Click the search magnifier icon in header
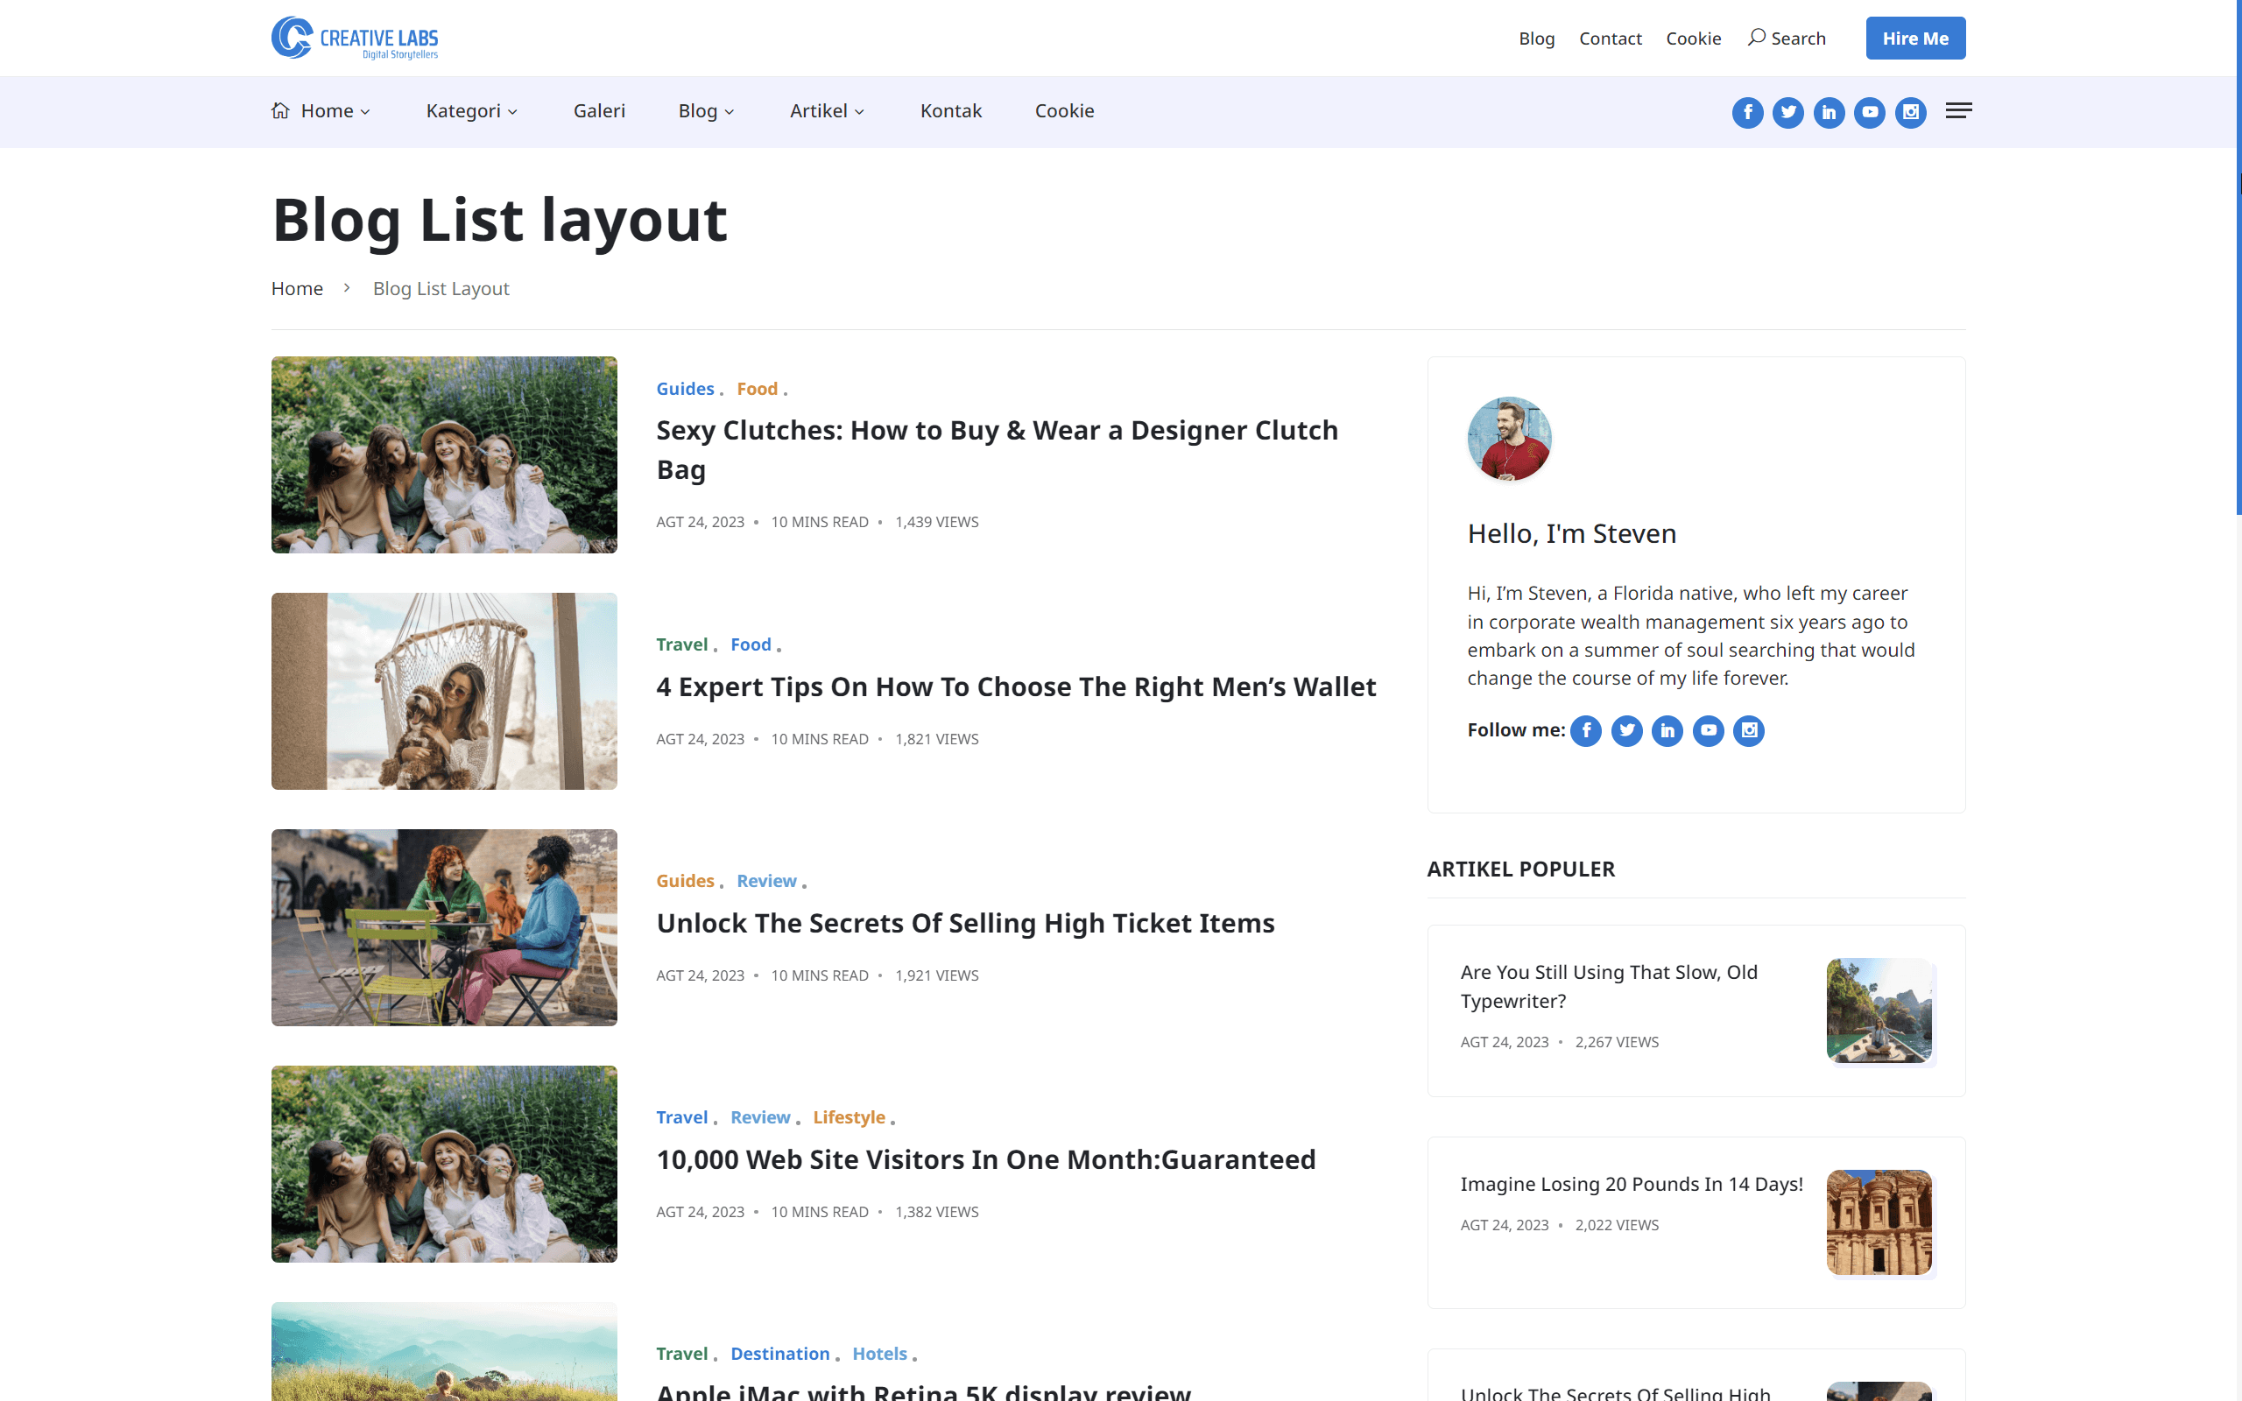 coord(1756,38)
